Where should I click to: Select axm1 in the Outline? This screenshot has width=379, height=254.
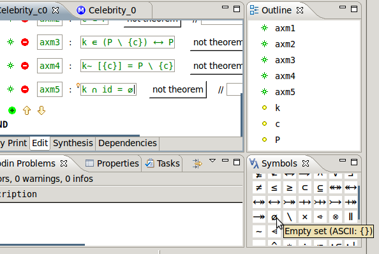tap(285, 28)
